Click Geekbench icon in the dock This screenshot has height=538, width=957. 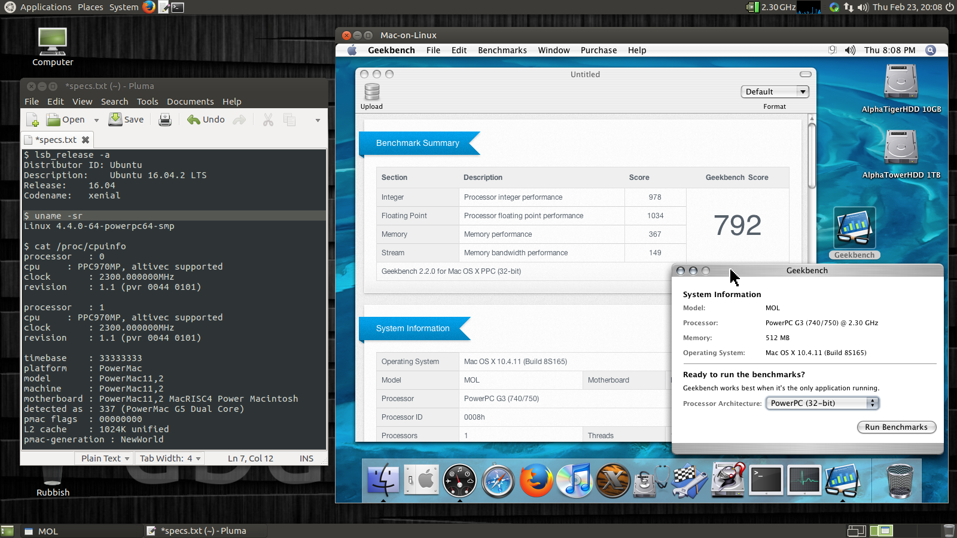pyautogui.click(x=843, y=481)
